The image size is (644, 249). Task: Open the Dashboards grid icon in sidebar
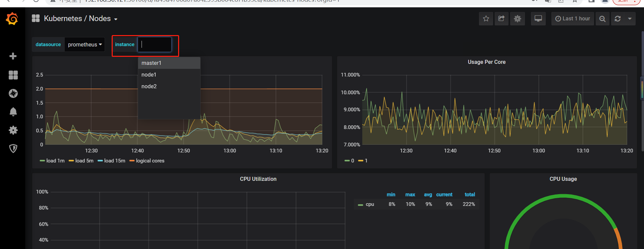click(x=13, y=75)
